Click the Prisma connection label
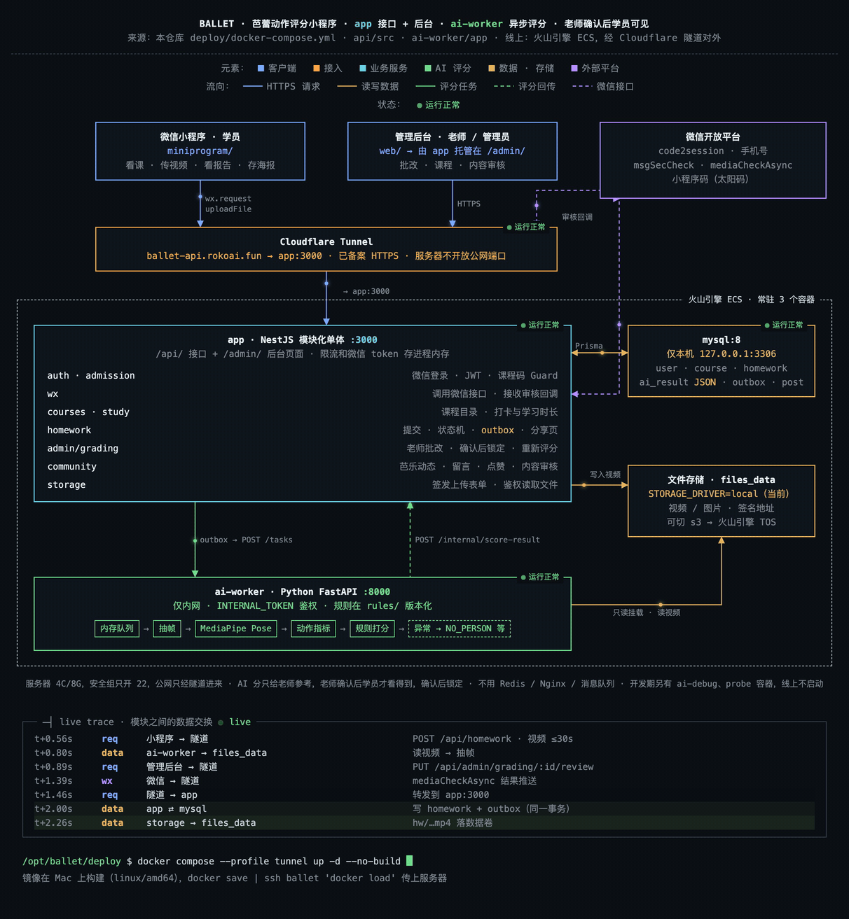The width and height of the screenshot is (849, 919). click(588, 346)
